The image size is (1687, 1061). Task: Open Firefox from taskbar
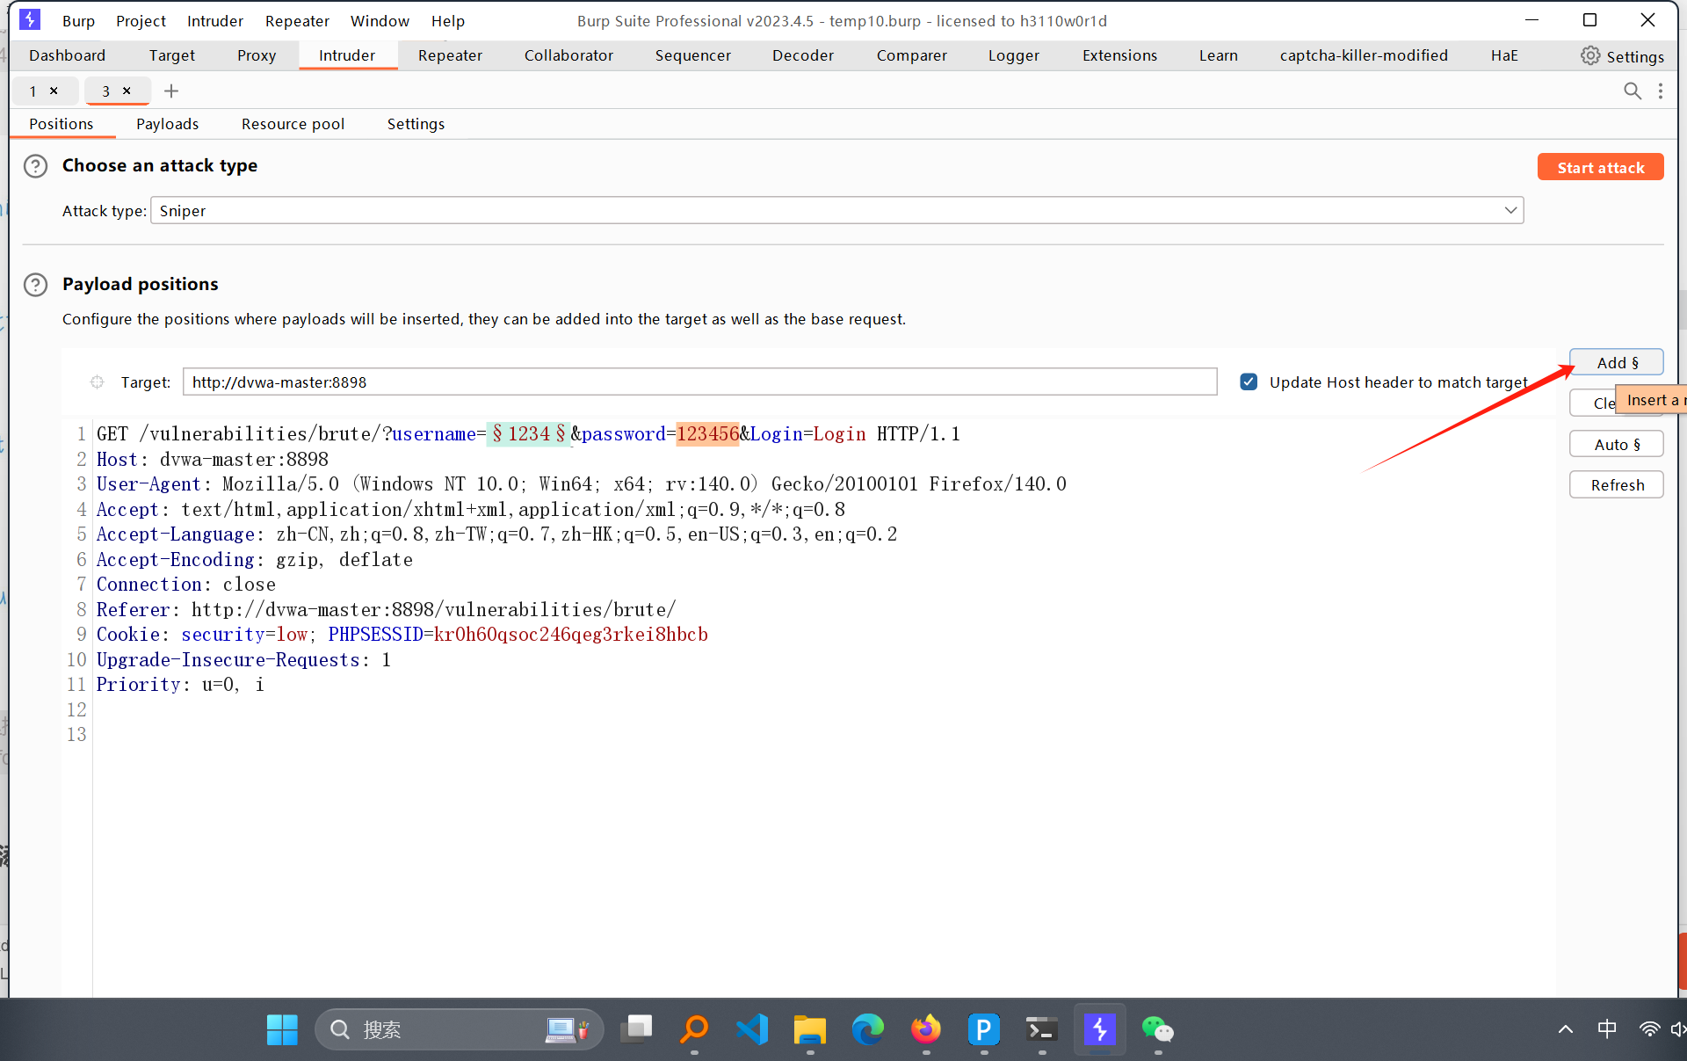coord(925,1029)
